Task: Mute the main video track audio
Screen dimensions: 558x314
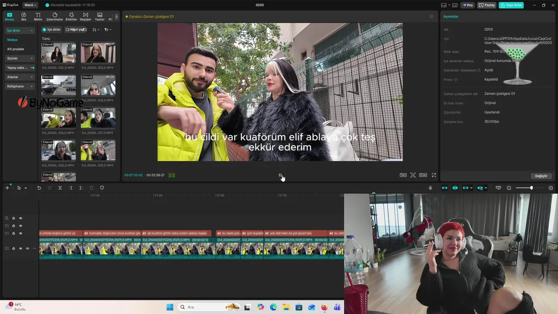Action: click(x=27, y=248)
